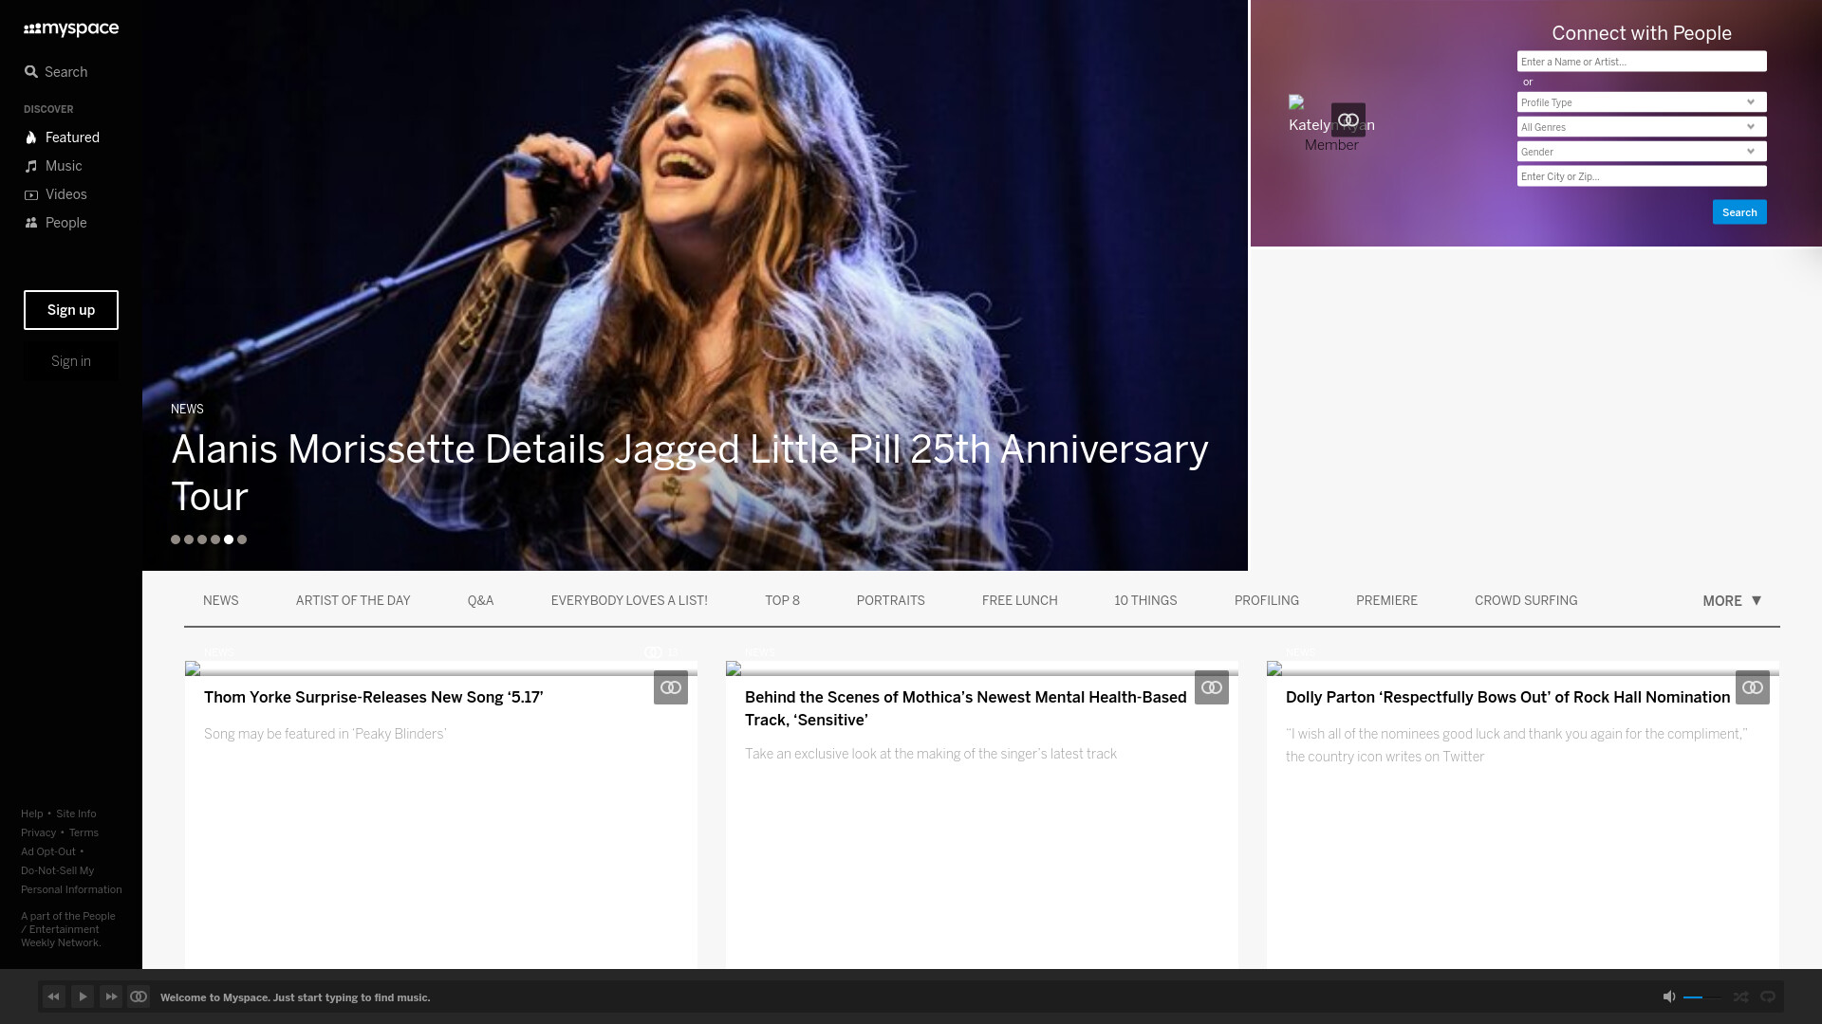Image resolution: width=1822 pixels, height=1024 pixels.
Task: Switch to the TOP 8 tab
Action: point(782,601)
